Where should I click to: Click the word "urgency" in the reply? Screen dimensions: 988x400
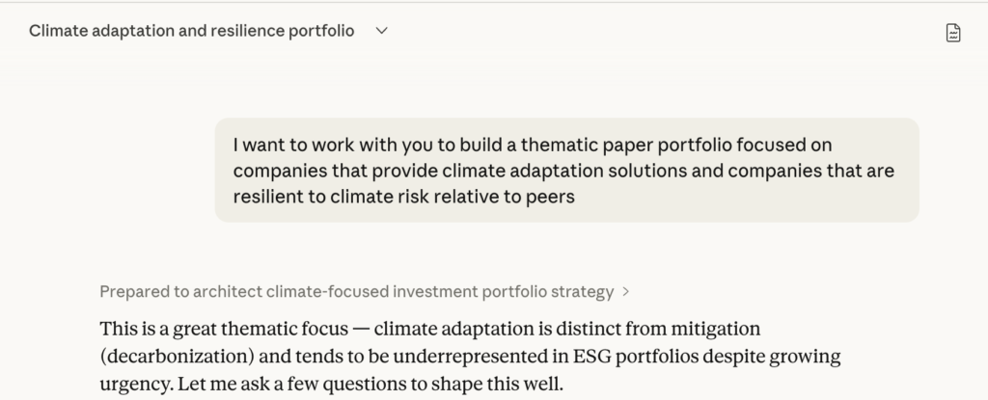[131, 385]
